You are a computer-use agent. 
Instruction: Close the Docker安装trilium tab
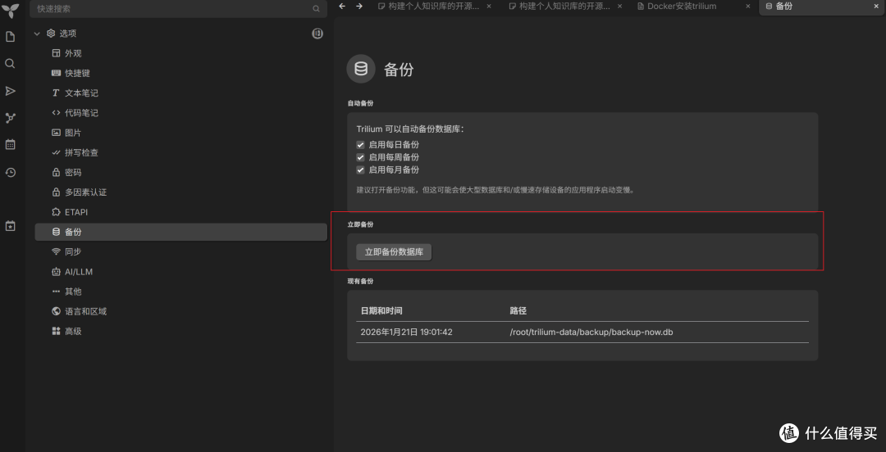(748, 7)
